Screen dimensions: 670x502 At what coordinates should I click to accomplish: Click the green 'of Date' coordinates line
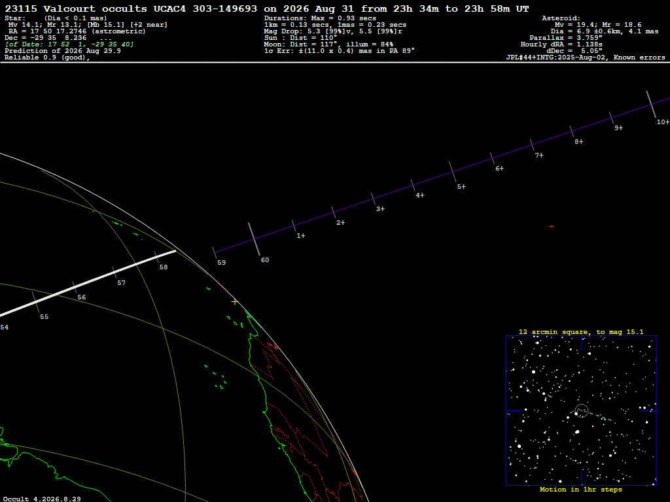[69, 44]
